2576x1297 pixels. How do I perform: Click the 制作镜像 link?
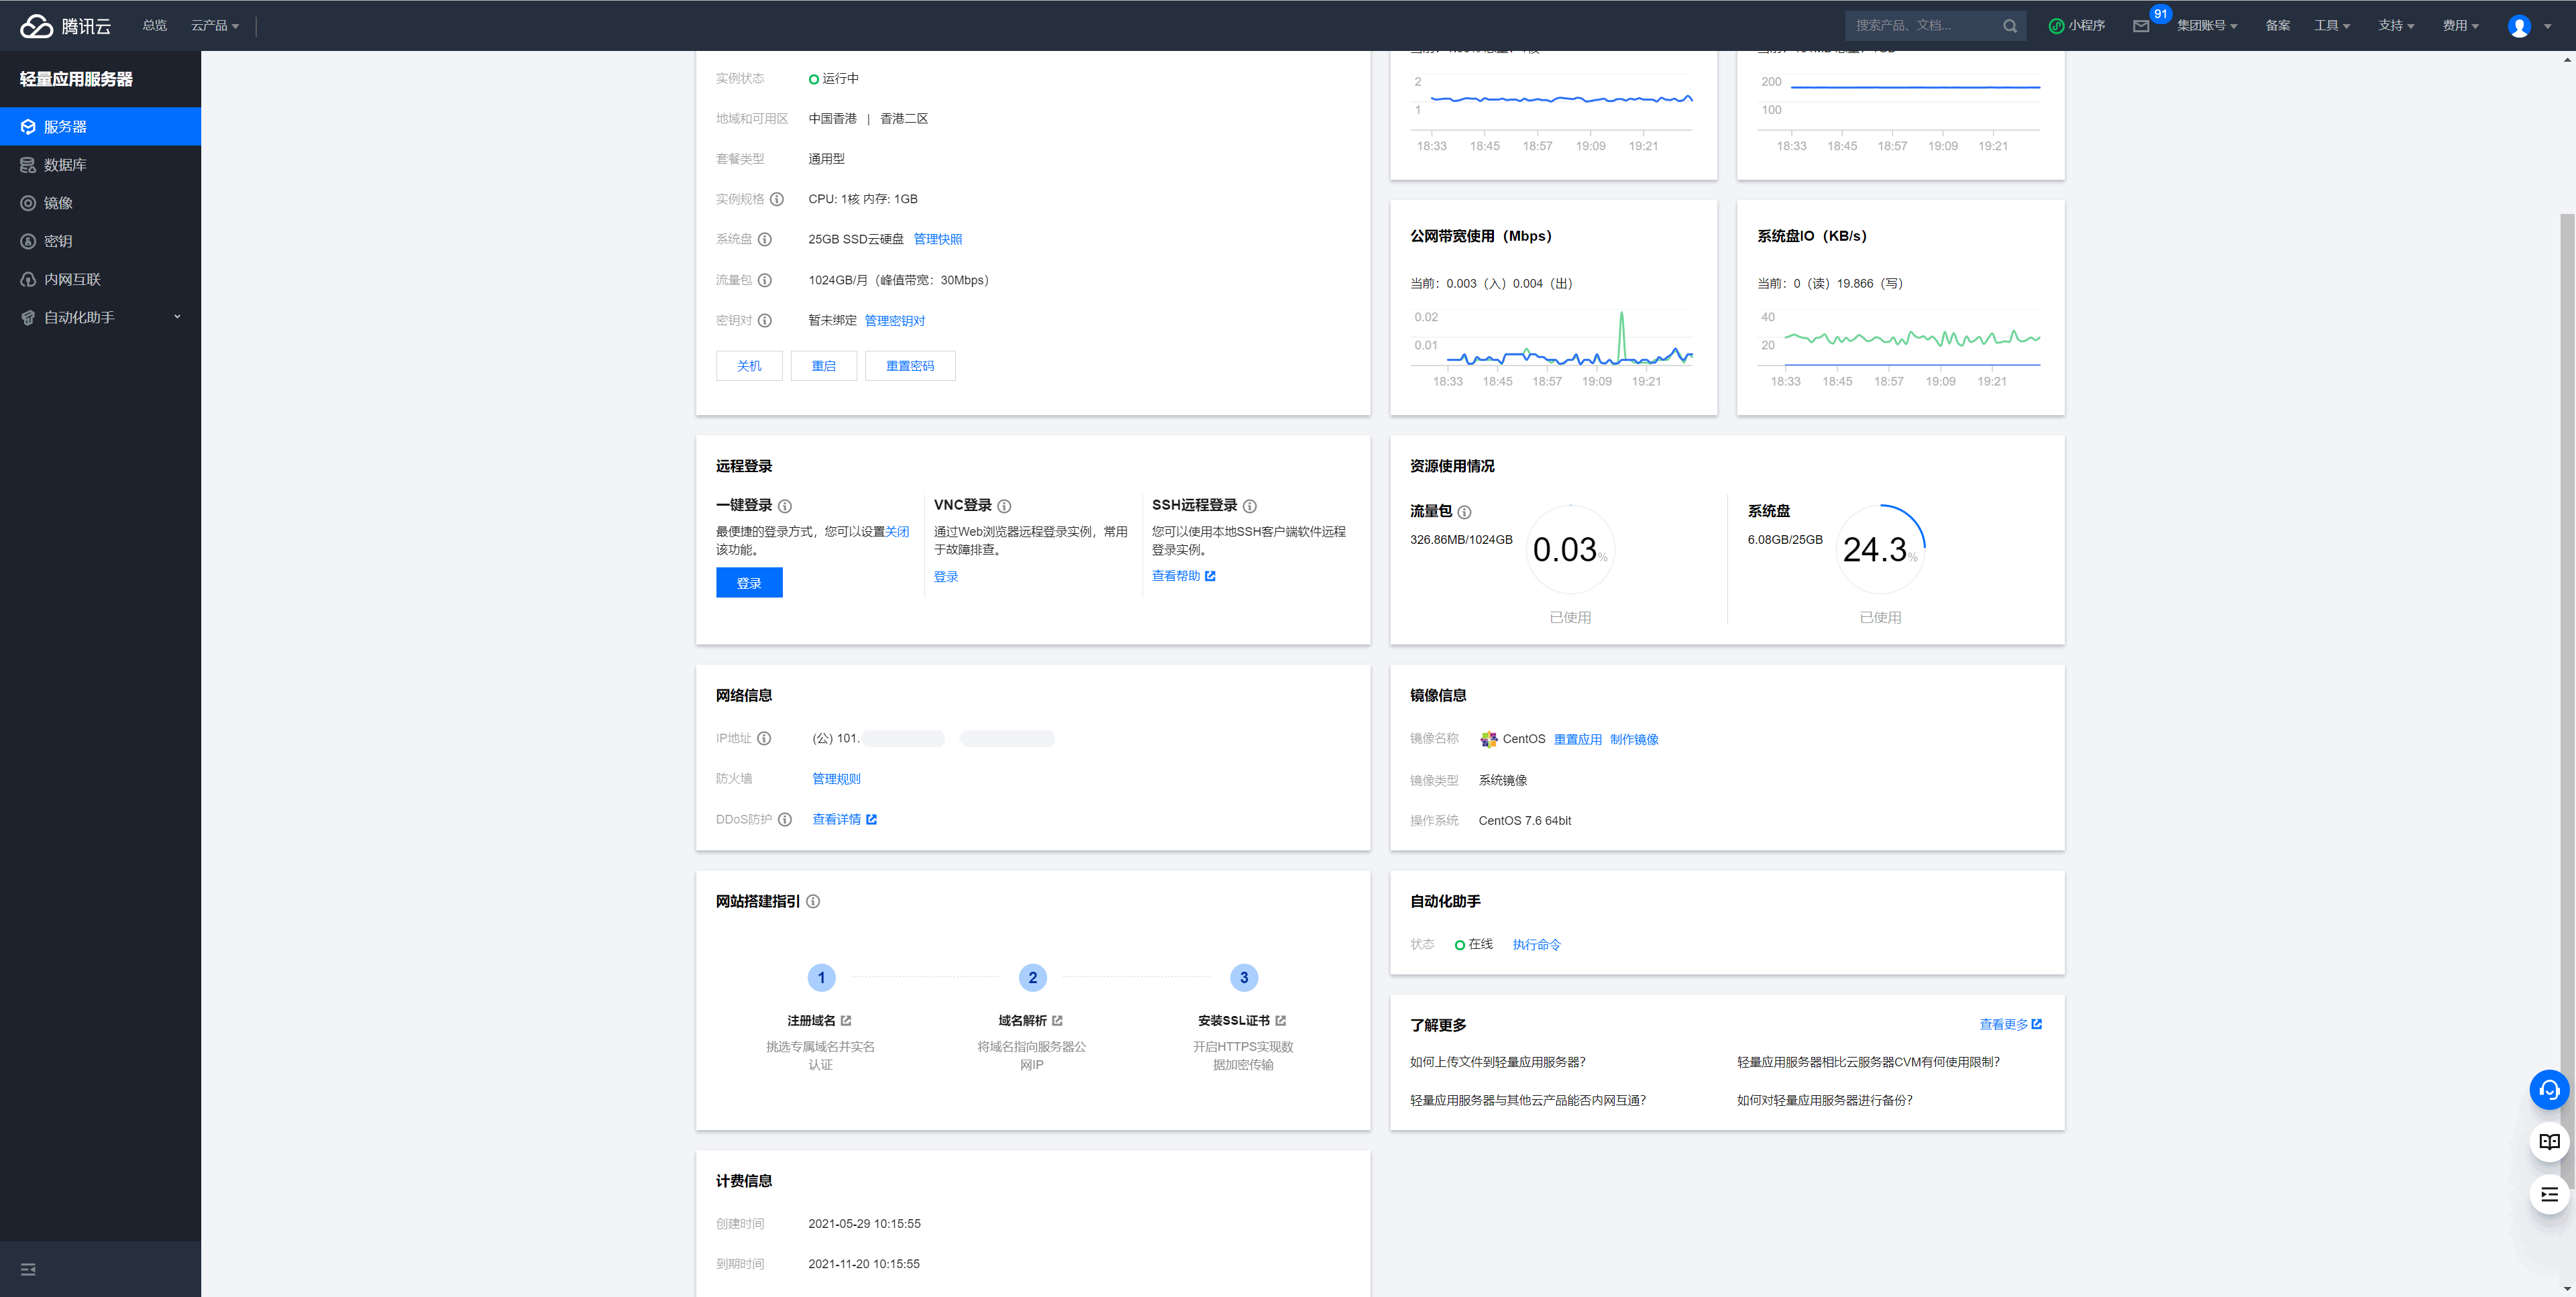[1634, 740]
